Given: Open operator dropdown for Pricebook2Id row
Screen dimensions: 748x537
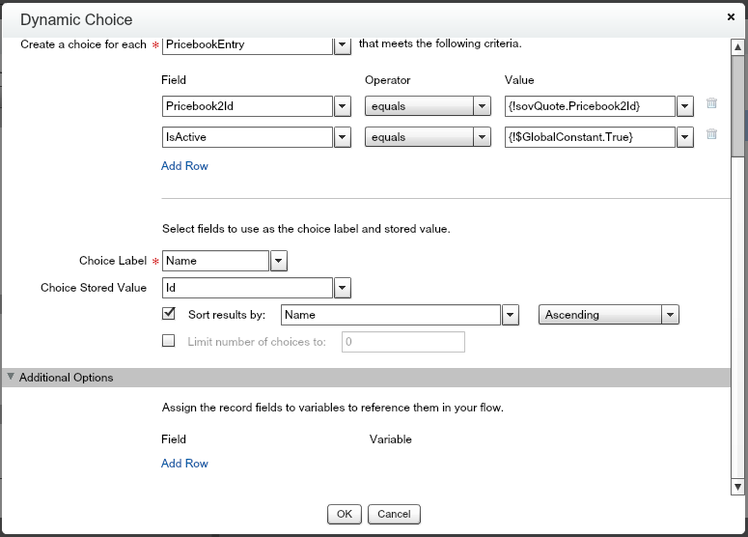Looking at the screenshot, I should pos(482,106).
